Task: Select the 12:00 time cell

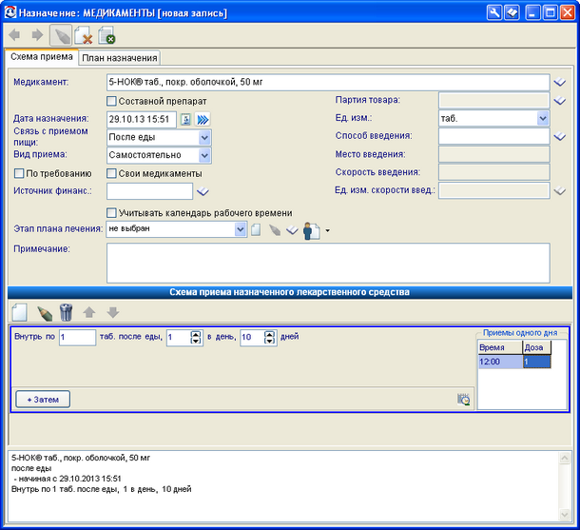Action: pyautogui.click(x=500, y=362)
